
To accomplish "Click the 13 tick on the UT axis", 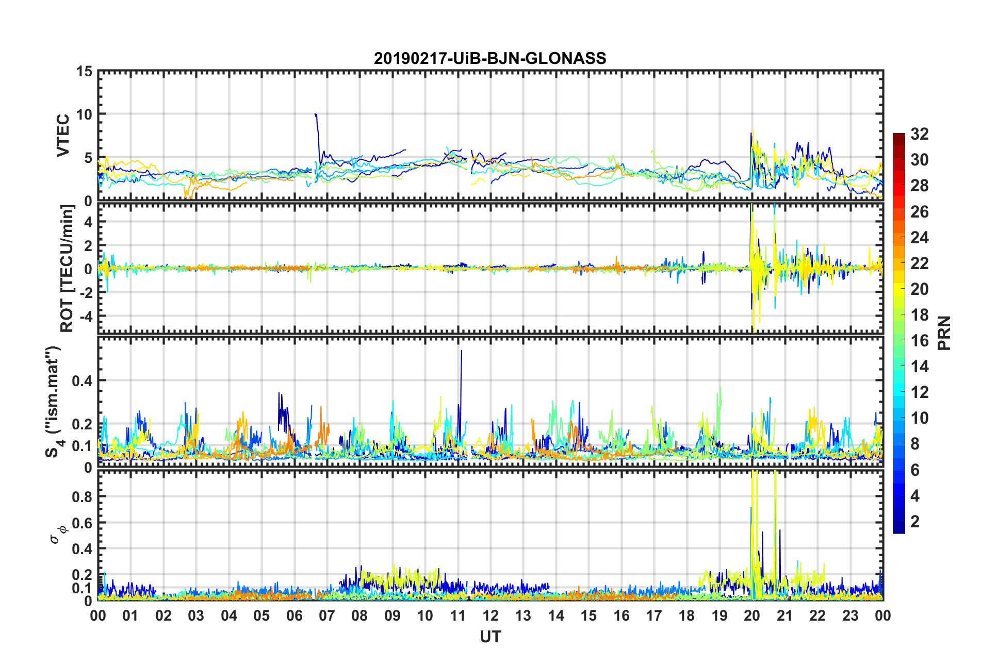I will [523, 615].
